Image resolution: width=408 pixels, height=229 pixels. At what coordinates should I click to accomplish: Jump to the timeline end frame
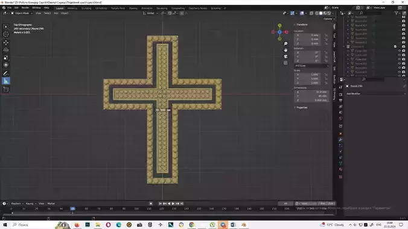[182, 204]
